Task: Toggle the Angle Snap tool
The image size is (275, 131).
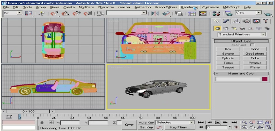Action: [x=65, y=13]
